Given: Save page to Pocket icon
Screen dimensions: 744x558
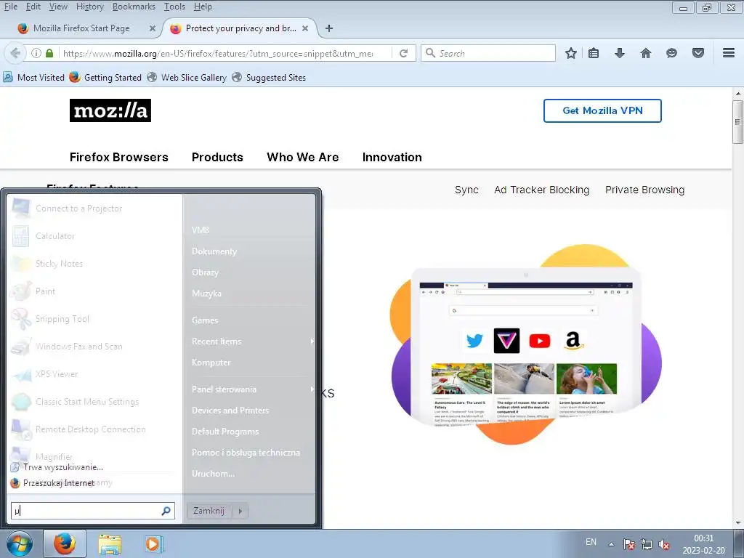Looking at the screenshot, I should tap(698, 53).
